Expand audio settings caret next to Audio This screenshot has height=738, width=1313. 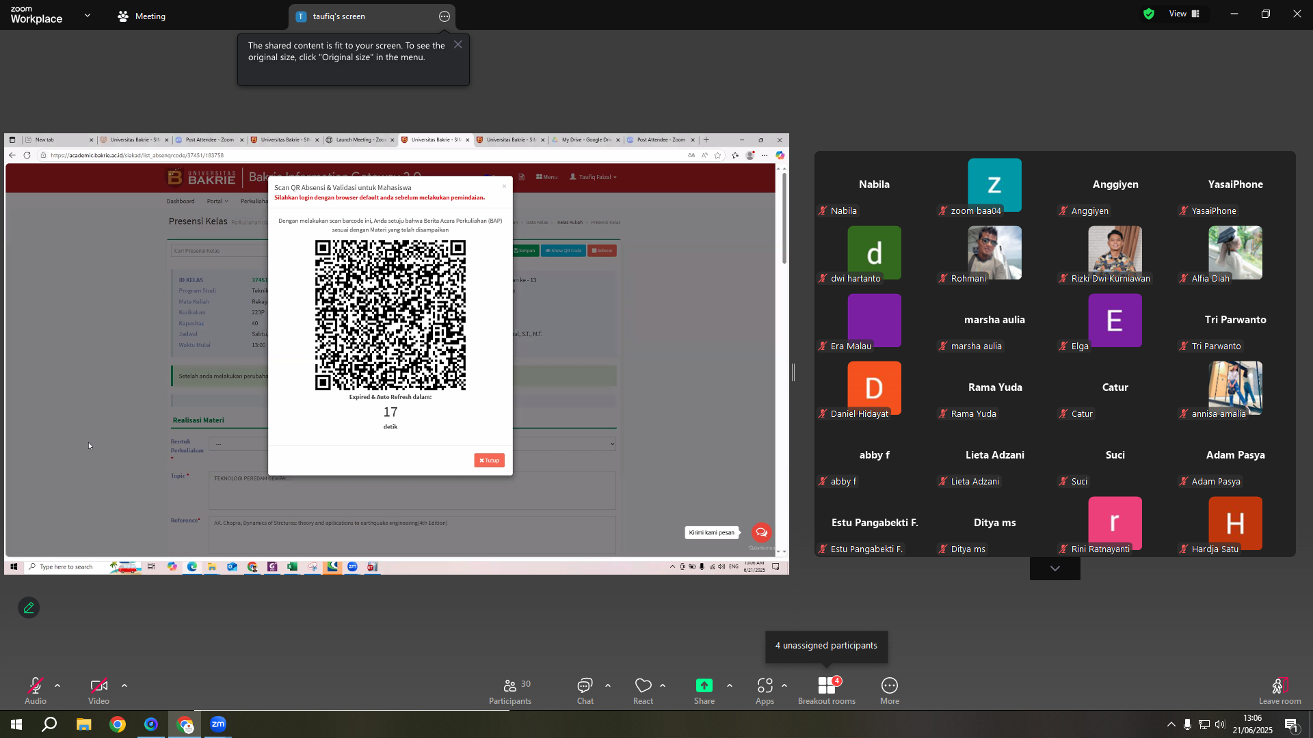click(x=57, y=685)
